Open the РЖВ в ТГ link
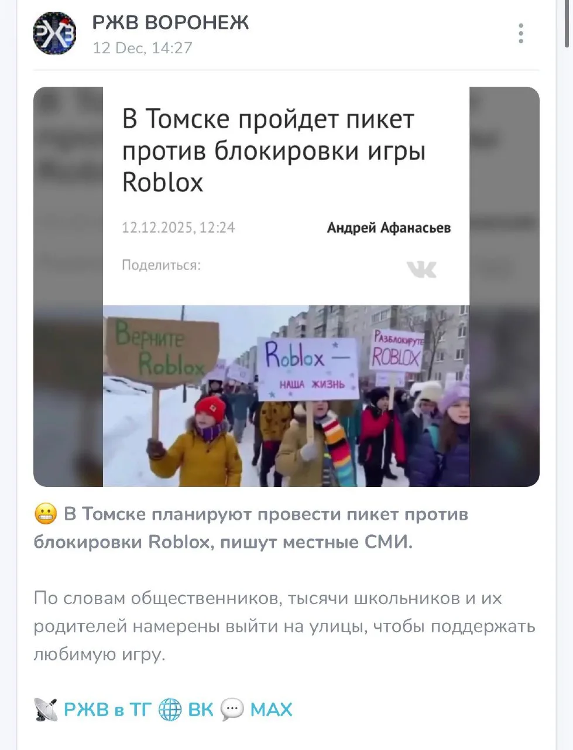Viewport: 573px width, 750px height. tap(107, 710)
